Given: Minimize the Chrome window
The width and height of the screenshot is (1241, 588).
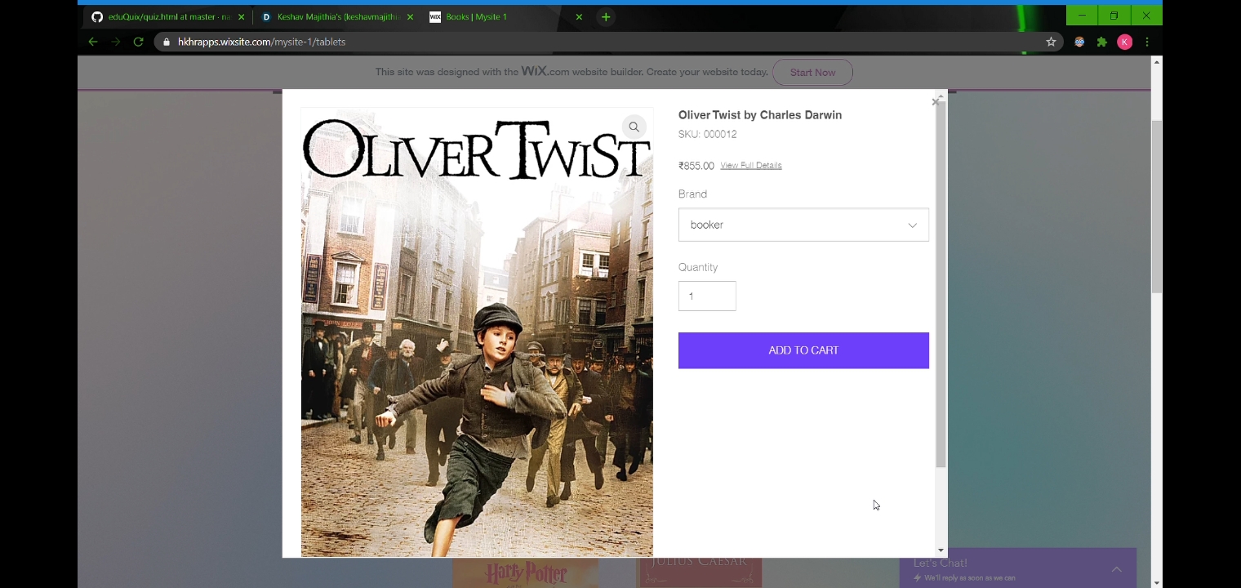Looking at the screenshot, I should [1082, 16].
